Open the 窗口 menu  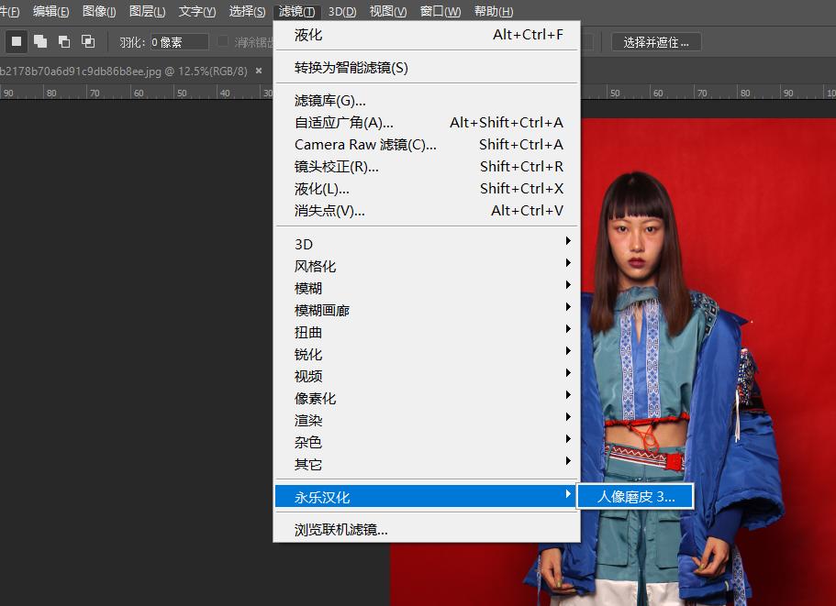pos(438,11)
